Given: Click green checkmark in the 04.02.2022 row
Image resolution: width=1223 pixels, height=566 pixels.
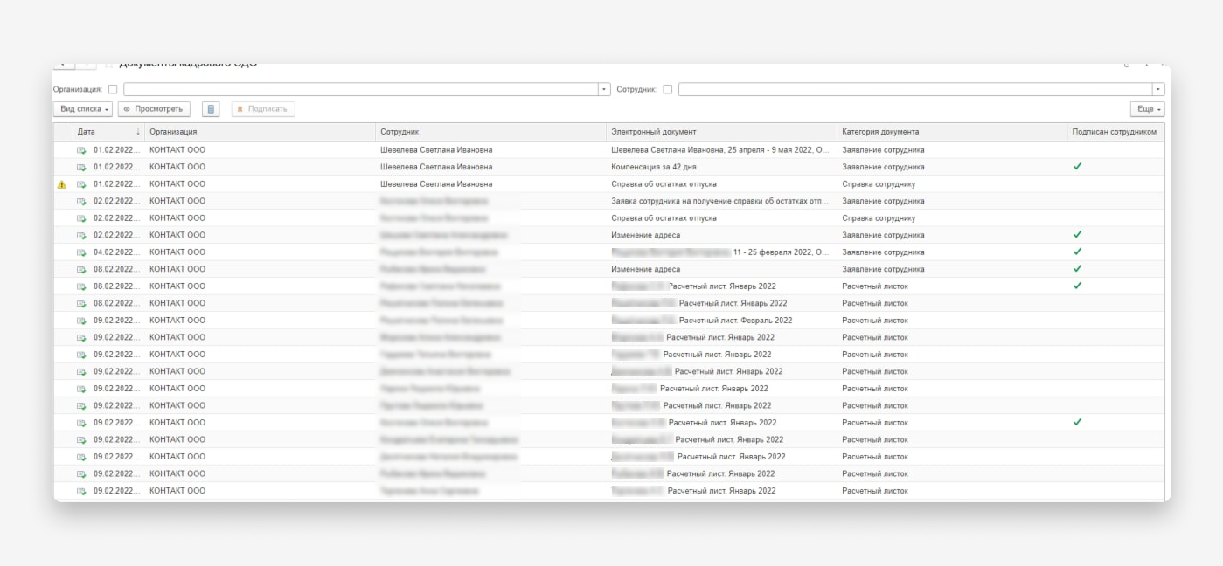Looking at the screenshot, I should [1077, 252].
